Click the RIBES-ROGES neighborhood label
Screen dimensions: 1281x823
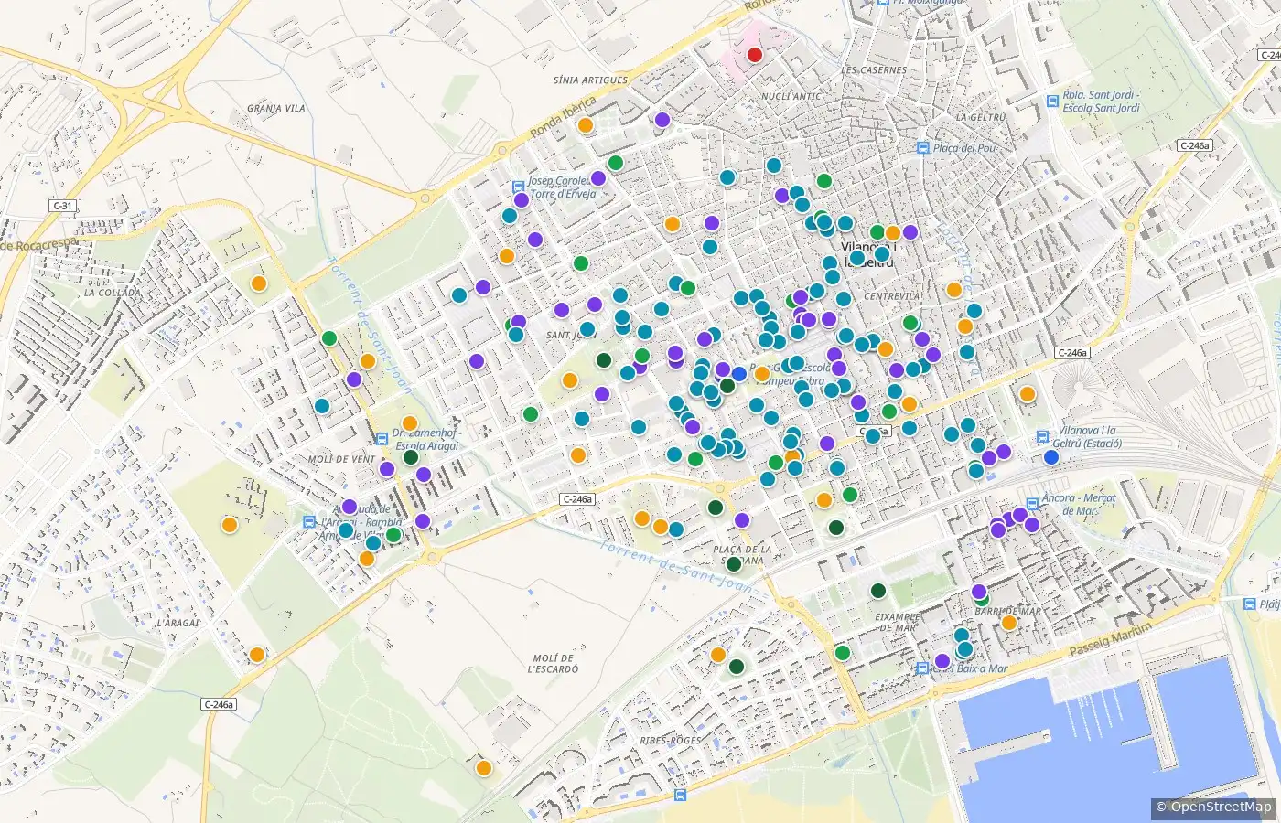[672, 741]
